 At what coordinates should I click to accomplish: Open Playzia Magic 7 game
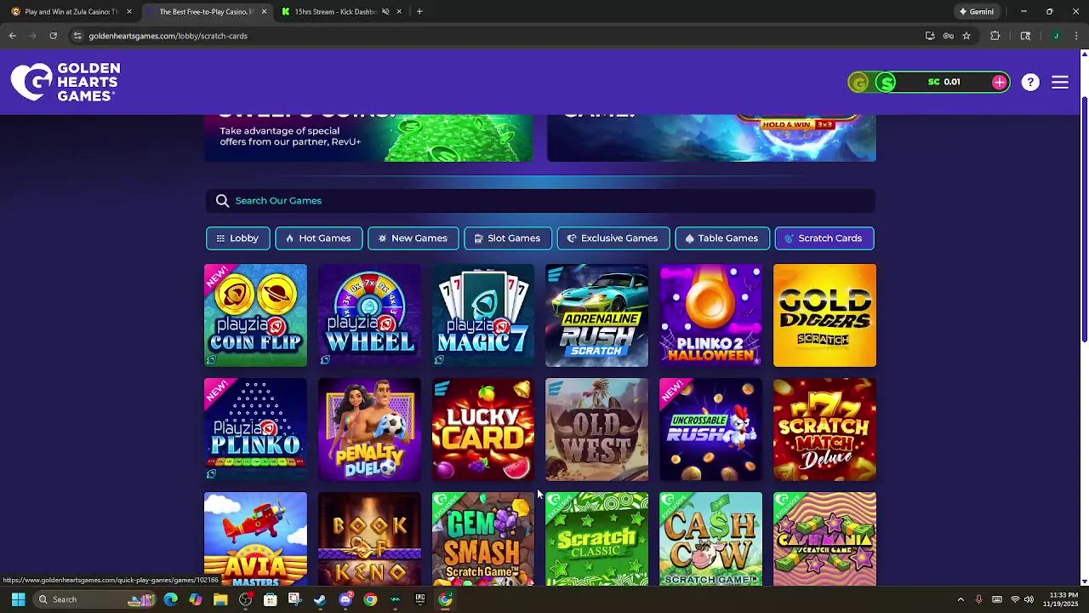coord(483,315)
